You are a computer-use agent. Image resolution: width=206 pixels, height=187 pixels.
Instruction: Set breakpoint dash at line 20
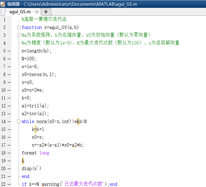click(x=9, y=168)
